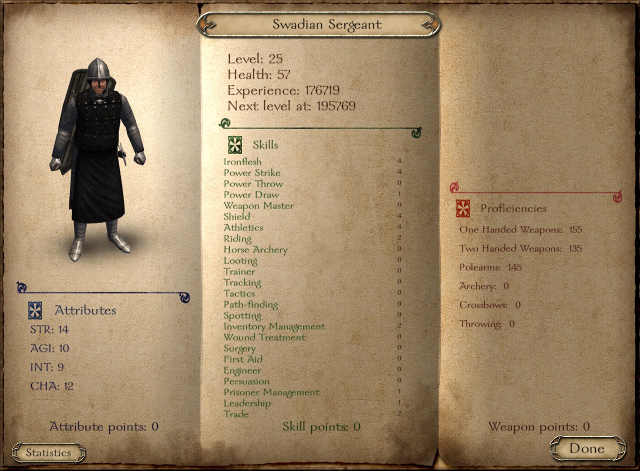Choose the Inventory Management skill
640x471 pixels.
click(x=313, y=326)
